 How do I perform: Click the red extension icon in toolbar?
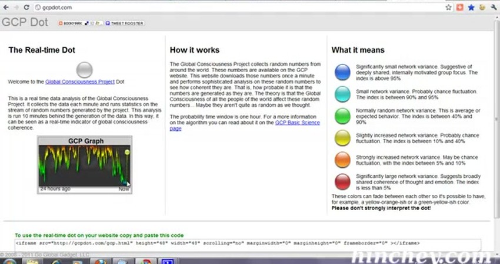click(460, 7)
